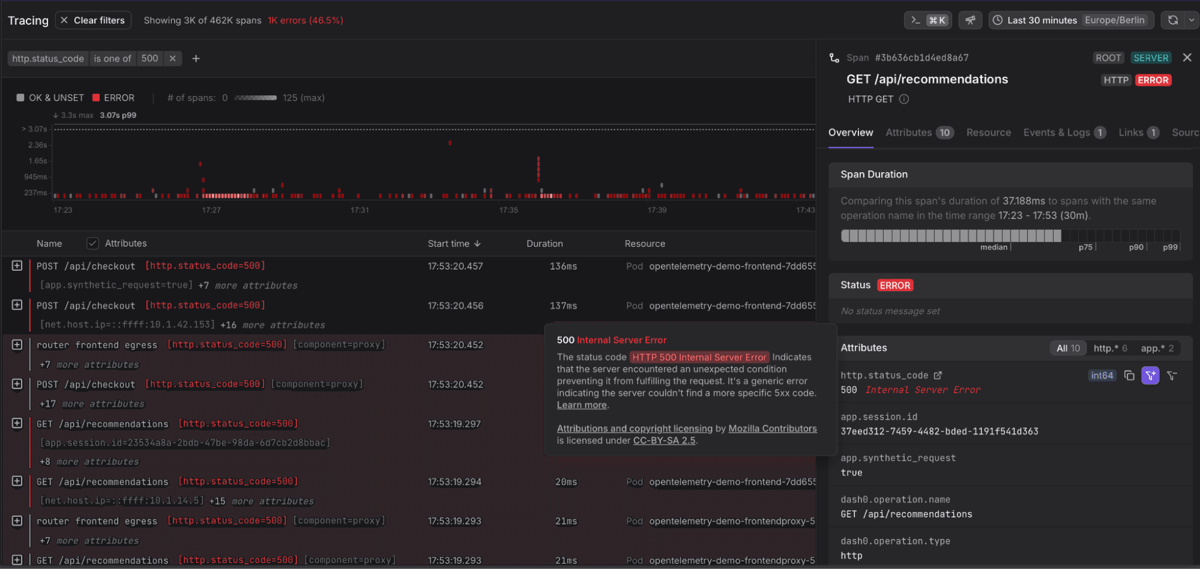1200x569 pixels.
Task: Toggle the Attributes column checkbox
Action: click(x=92, y=243)
